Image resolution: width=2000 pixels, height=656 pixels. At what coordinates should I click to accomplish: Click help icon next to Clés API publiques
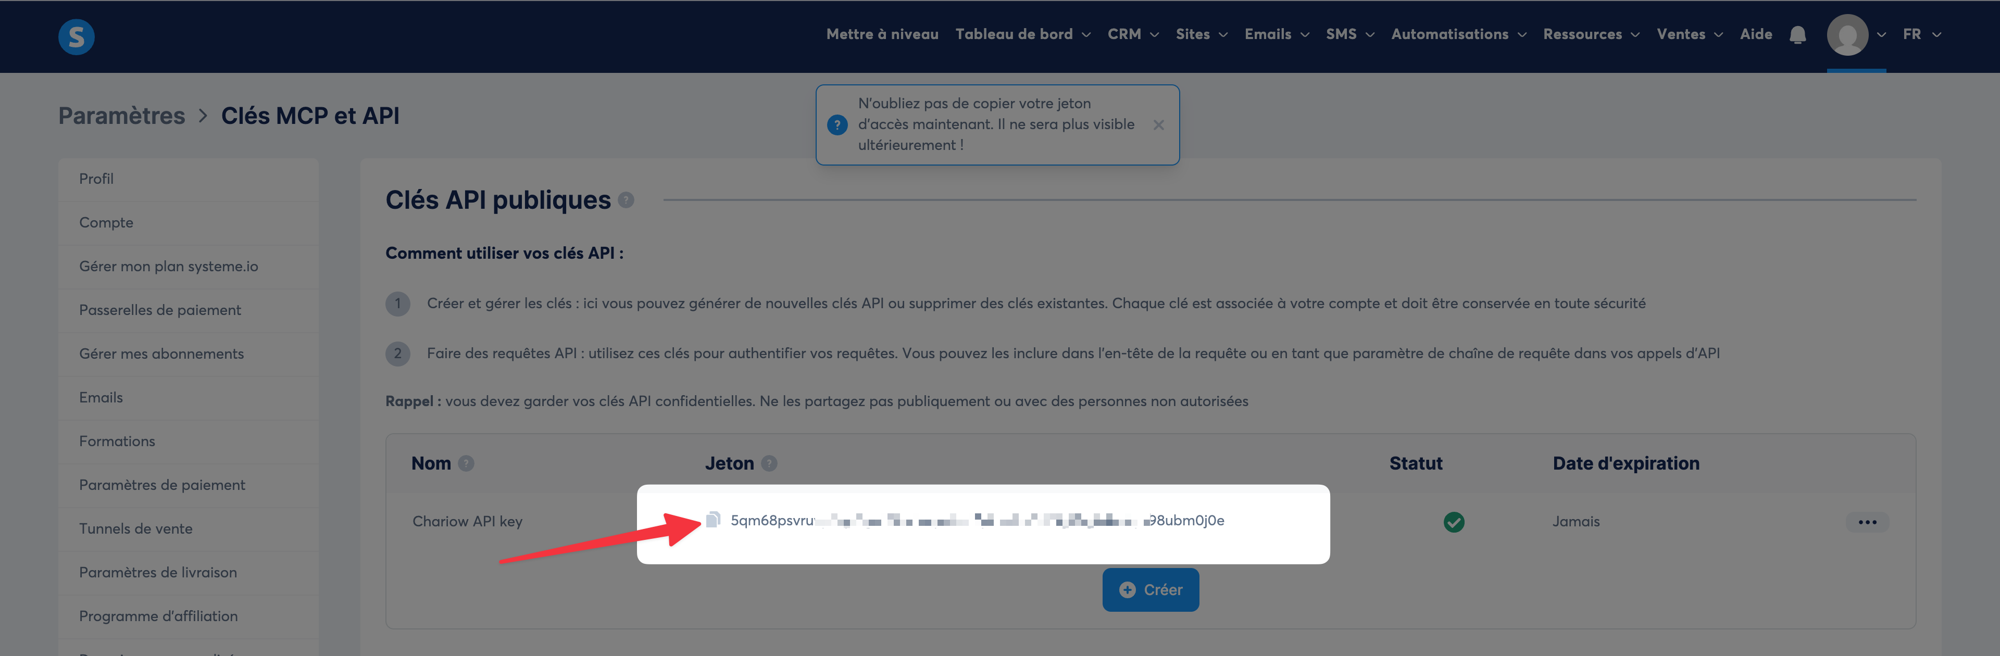(626, 200)
